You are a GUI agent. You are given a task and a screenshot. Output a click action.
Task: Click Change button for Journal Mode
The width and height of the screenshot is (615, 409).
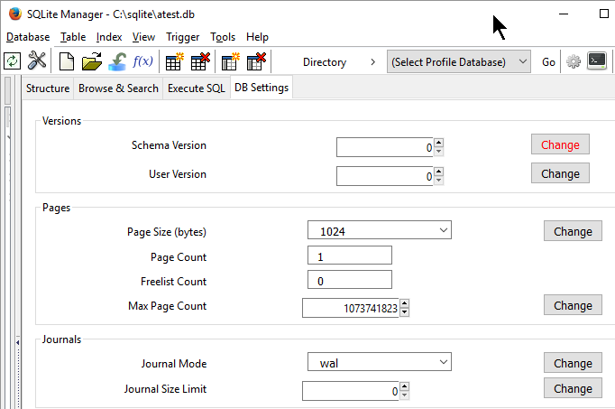(x=573, y=363)
